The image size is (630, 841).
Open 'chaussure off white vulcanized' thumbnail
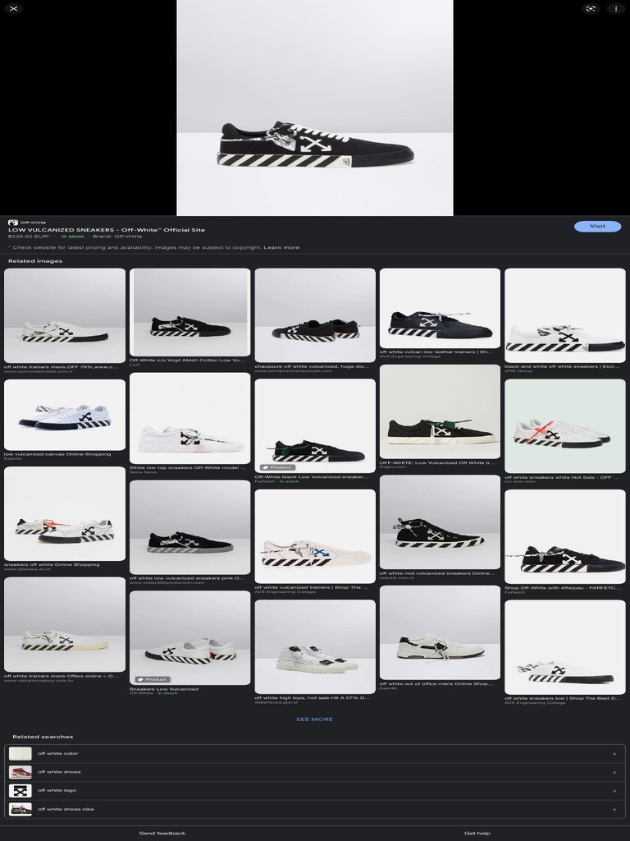point(315,315)
